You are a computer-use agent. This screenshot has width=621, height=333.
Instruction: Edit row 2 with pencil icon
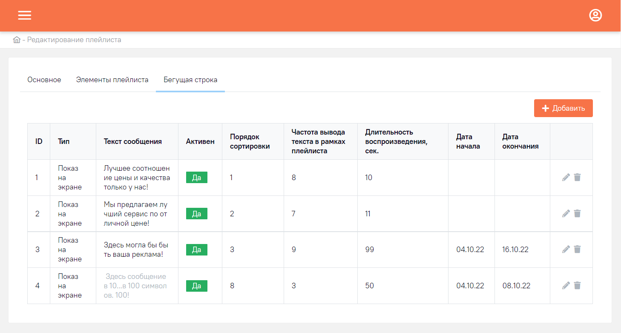pos(566,213)
